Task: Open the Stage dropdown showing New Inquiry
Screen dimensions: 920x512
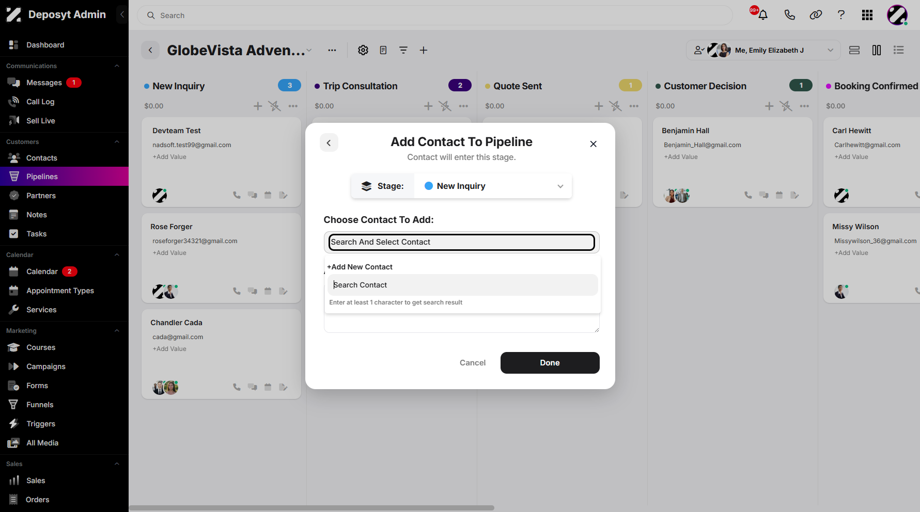Action: [x=493, y=186]
